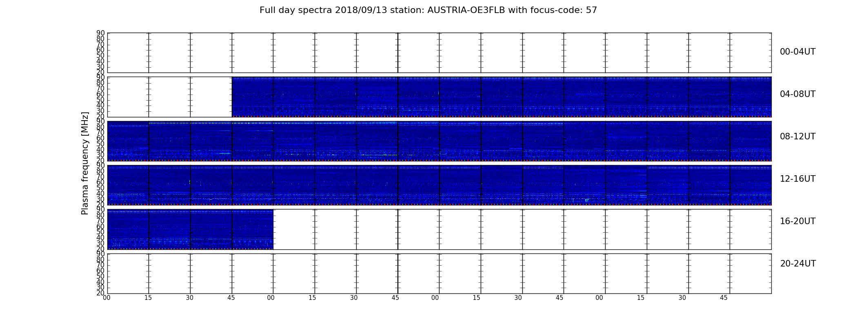Click the empty 00-04UT plot panel
Screen dimensions: 857x326
tap(439, 53)
